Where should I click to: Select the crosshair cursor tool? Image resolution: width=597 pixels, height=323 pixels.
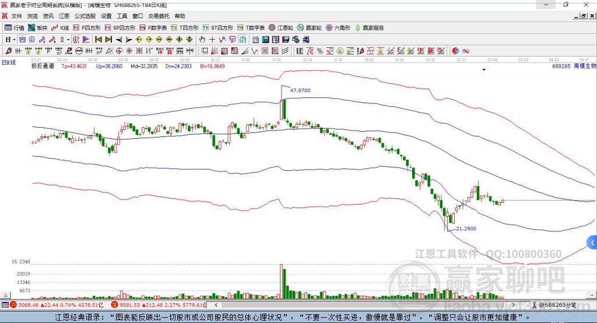tap(212, 40)
